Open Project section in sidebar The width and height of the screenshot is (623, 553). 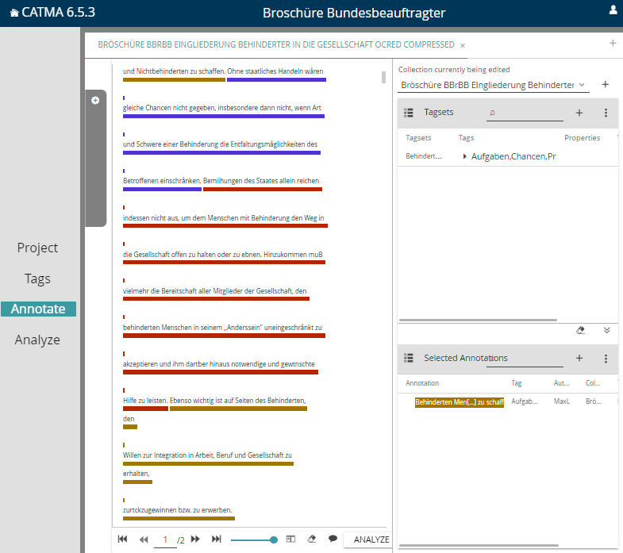tap(38, 248)
